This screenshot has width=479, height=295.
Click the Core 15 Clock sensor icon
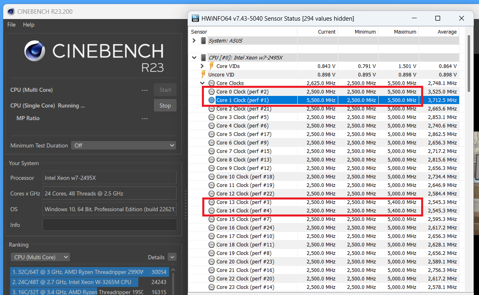pos(212,219)
